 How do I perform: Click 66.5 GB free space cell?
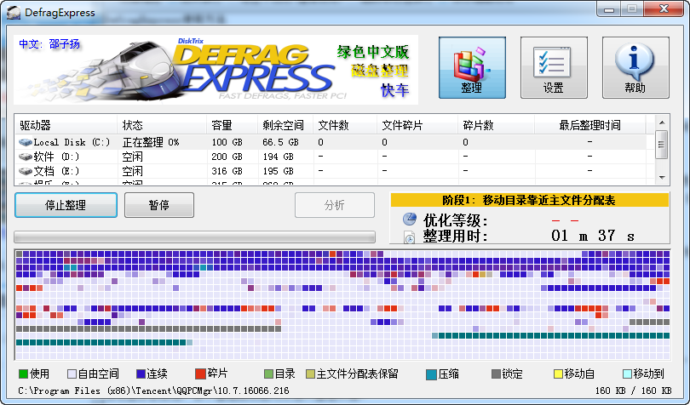tap(280, 142)
